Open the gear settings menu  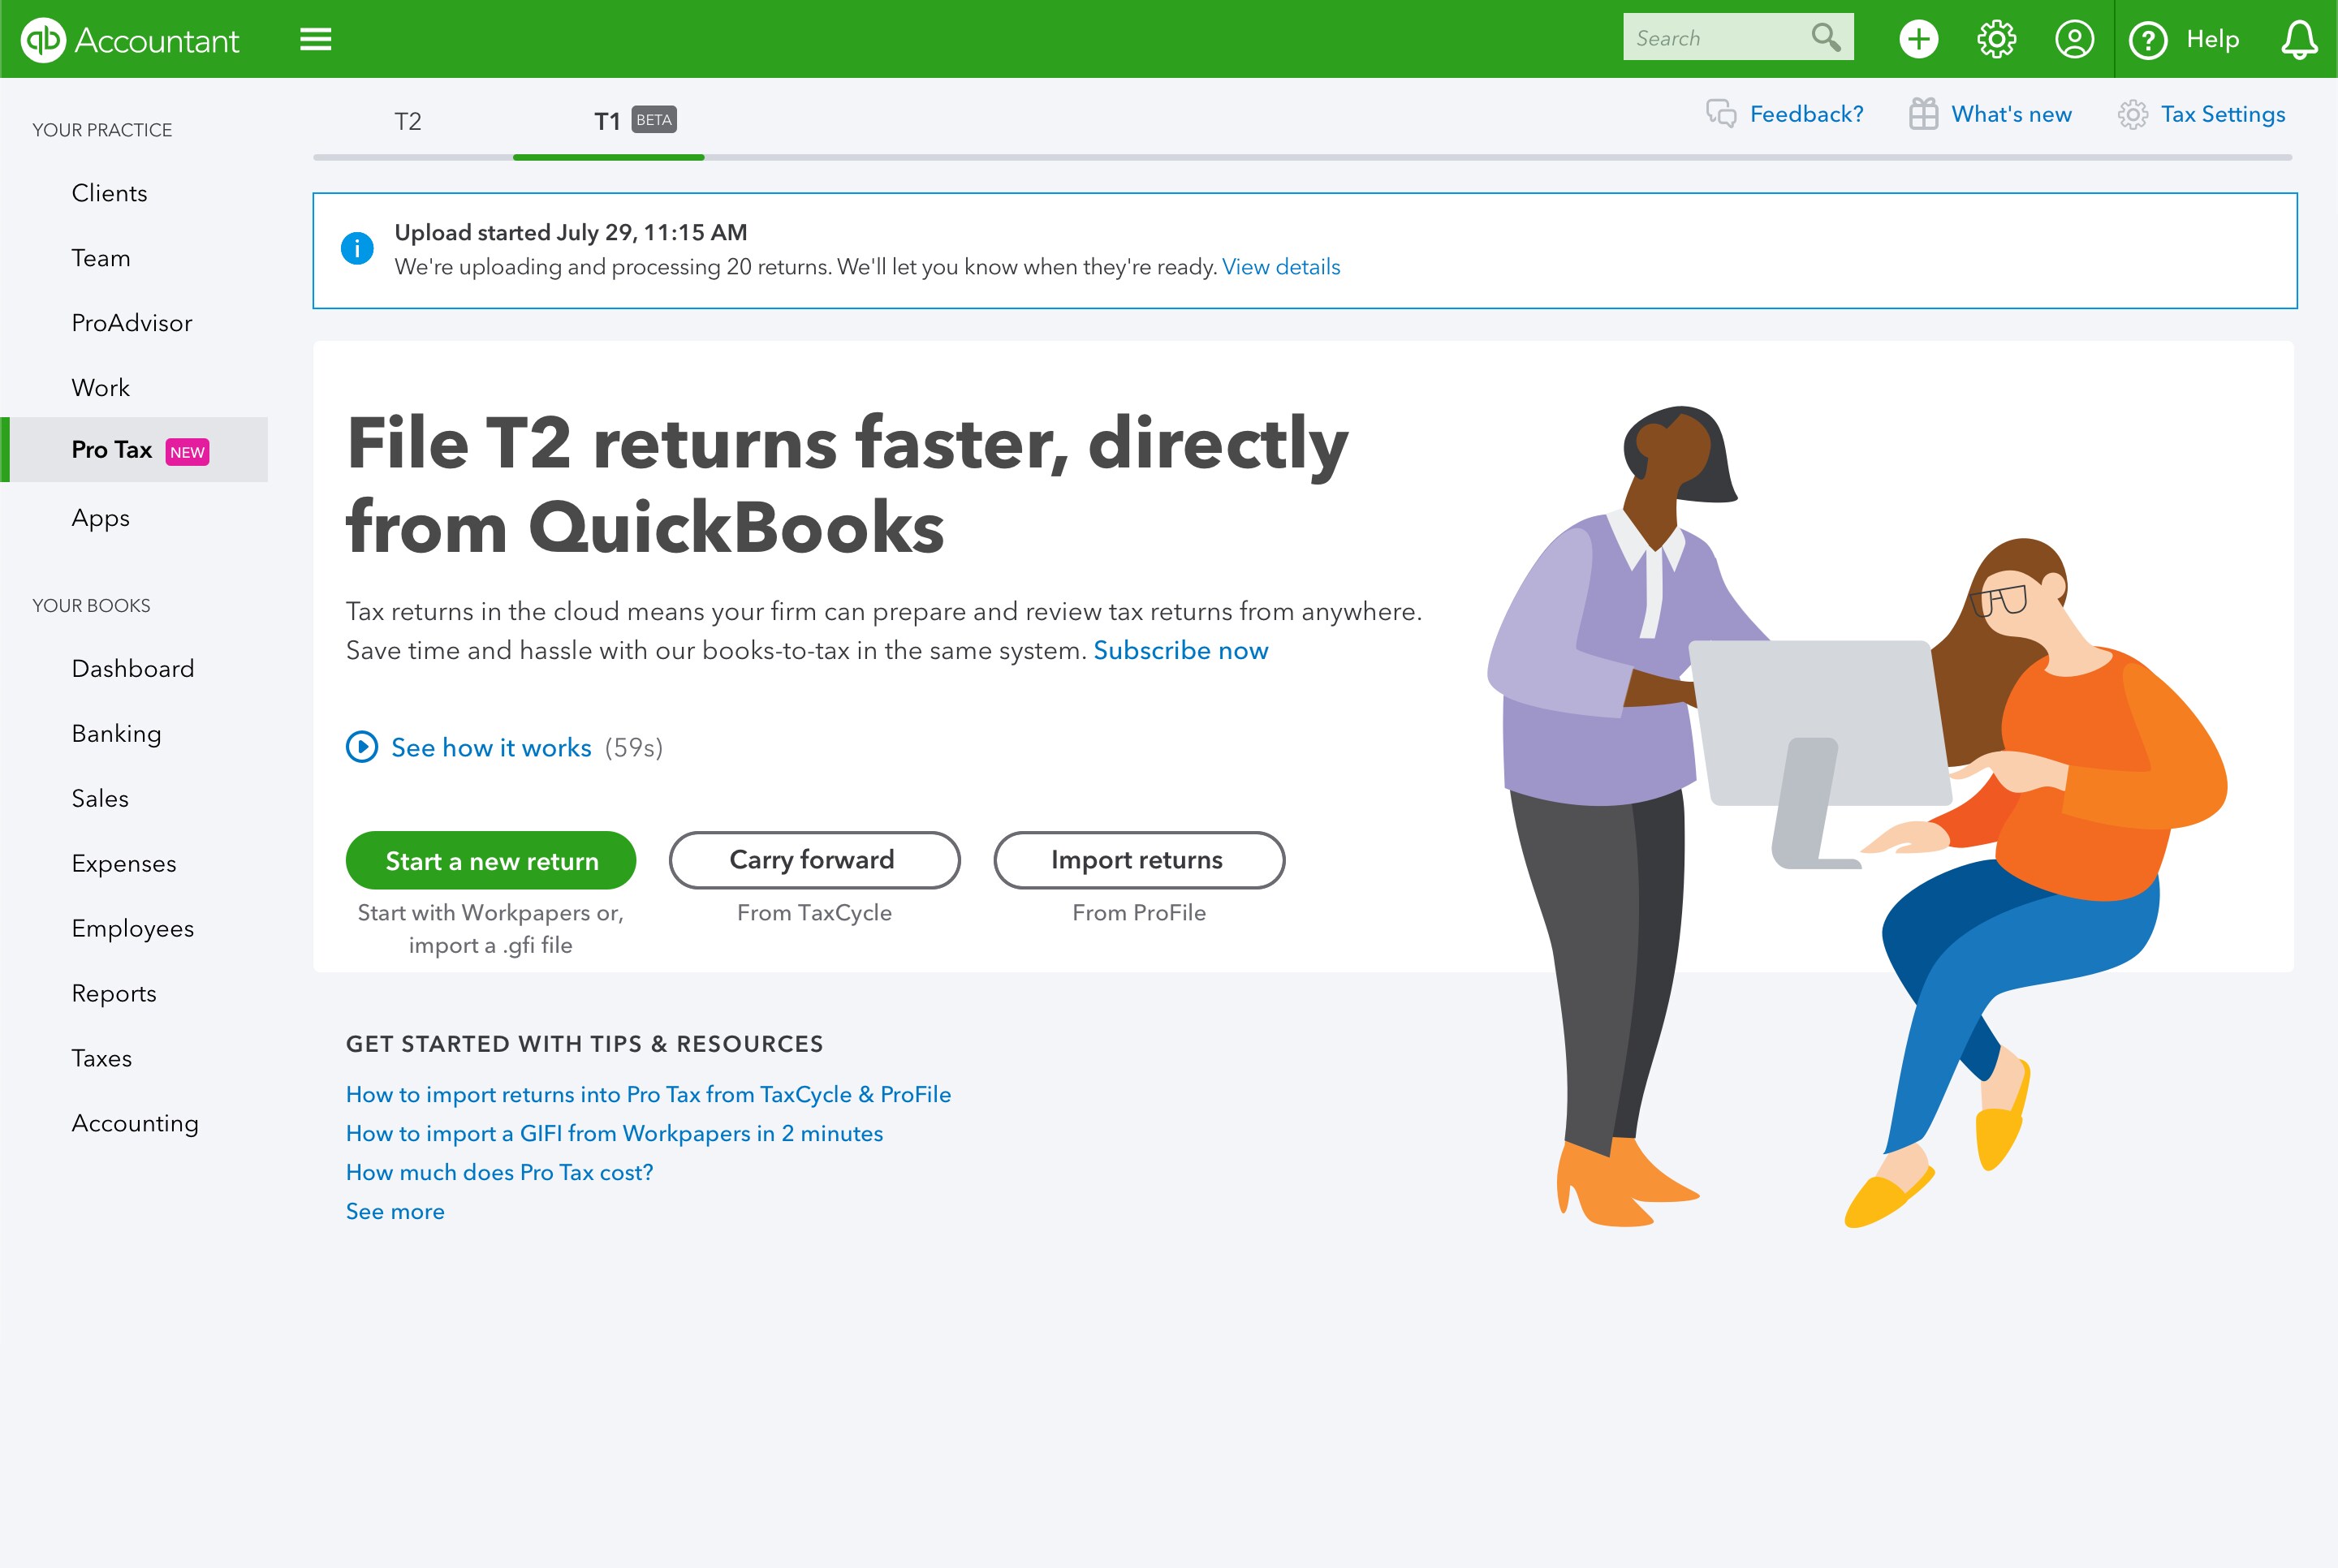[x=1996, y=39]
